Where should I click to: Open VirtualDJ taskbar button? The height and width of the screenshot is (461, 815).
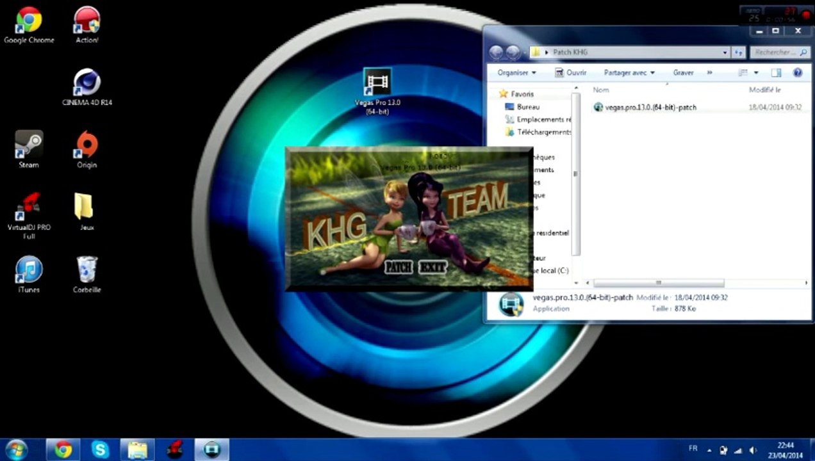coord(174,450)
